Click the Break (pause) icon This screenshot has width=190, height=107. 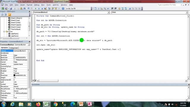[39, 9]
